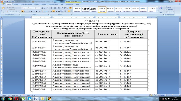Align text left

(51, 11)
